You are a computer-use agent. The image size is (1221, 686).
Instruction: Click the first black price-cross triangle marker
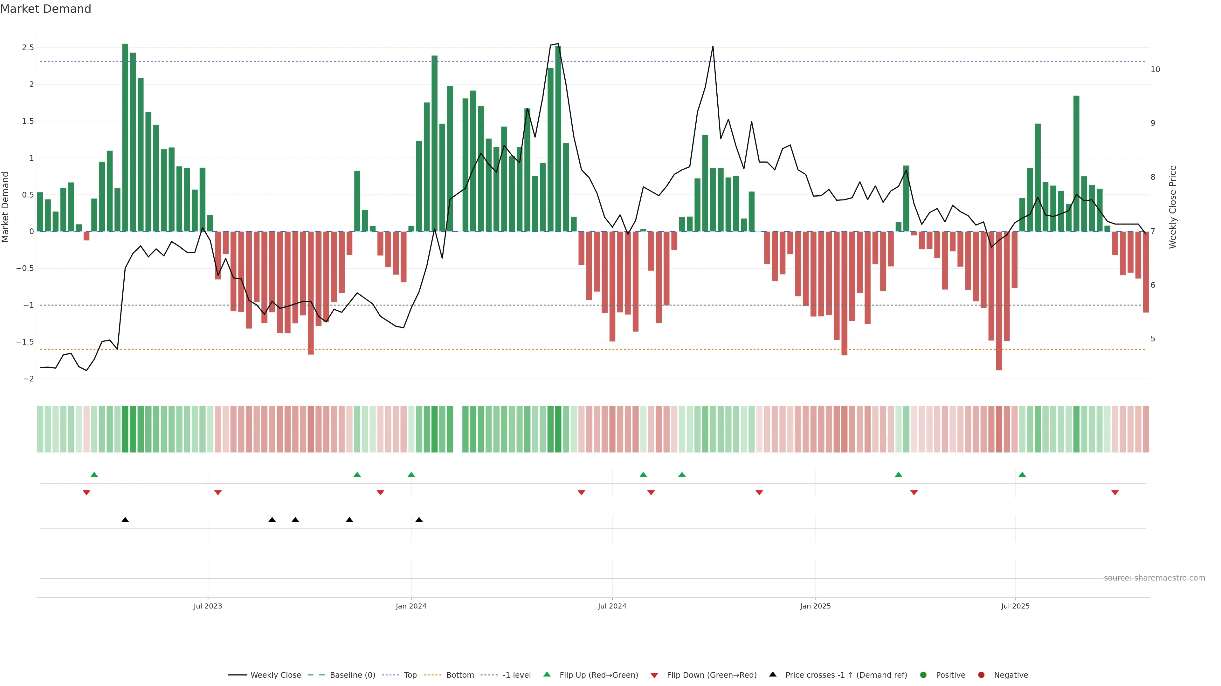[125, 520]
